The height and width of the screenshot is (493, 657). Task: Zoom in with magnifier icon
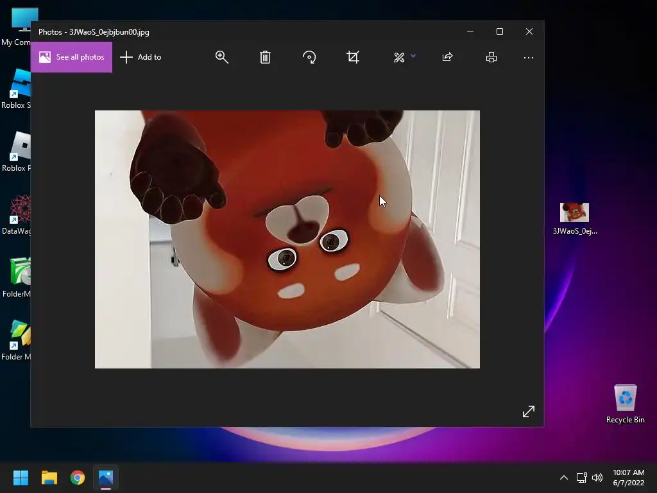221,57
